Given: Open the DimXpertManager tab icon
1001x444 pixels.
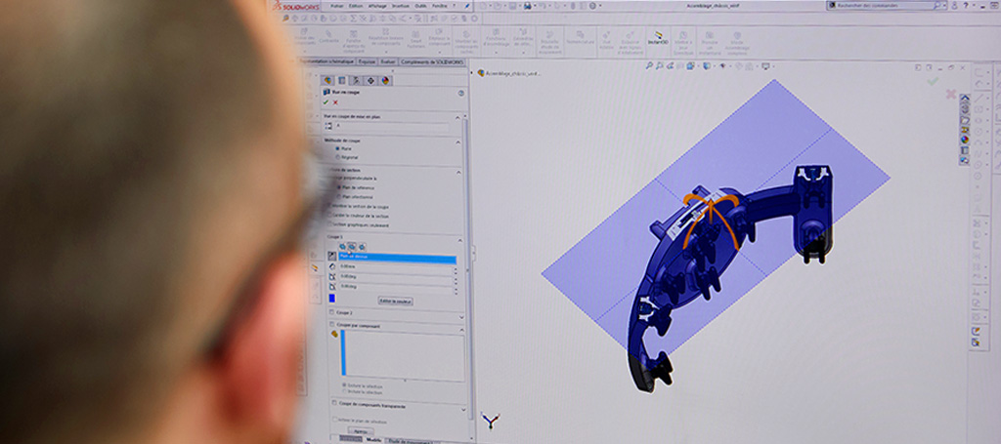Looking at the screenshot, I should pyautogui.click(x=370, y=80).
